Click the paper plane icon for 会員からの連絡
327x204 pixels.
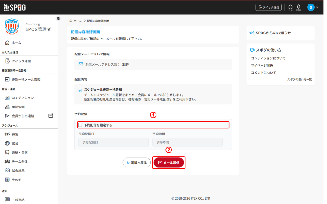point(7,116)
